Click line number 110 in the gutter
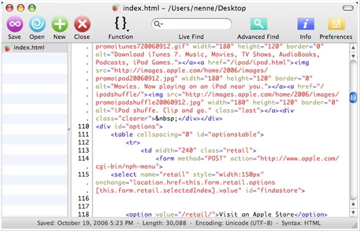This screenshot has width=360, height=231. [x=83, y=126]
